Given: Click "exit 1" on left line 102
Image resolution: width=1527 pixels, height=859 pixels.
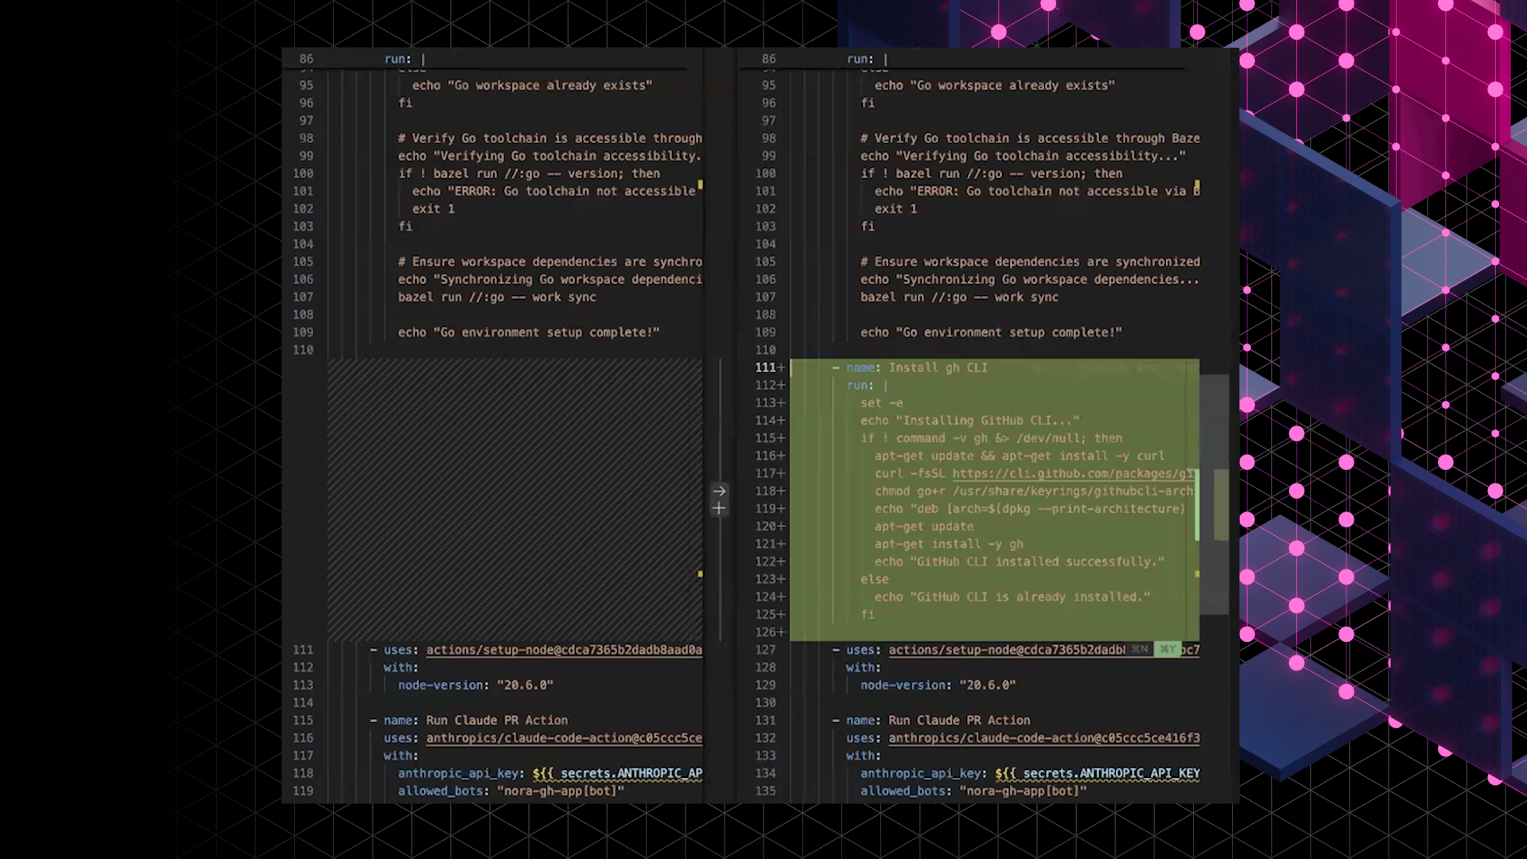Looking at the screenshot, I should (x=433, y=208).
